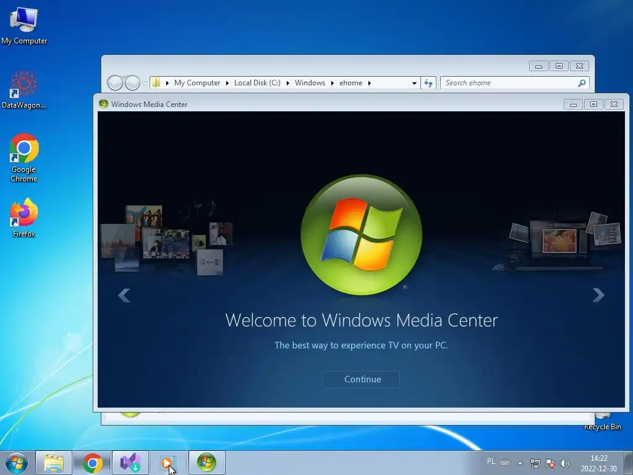Click Continue in Windows Media Center
633x475 pixels.
coord(361,379)
